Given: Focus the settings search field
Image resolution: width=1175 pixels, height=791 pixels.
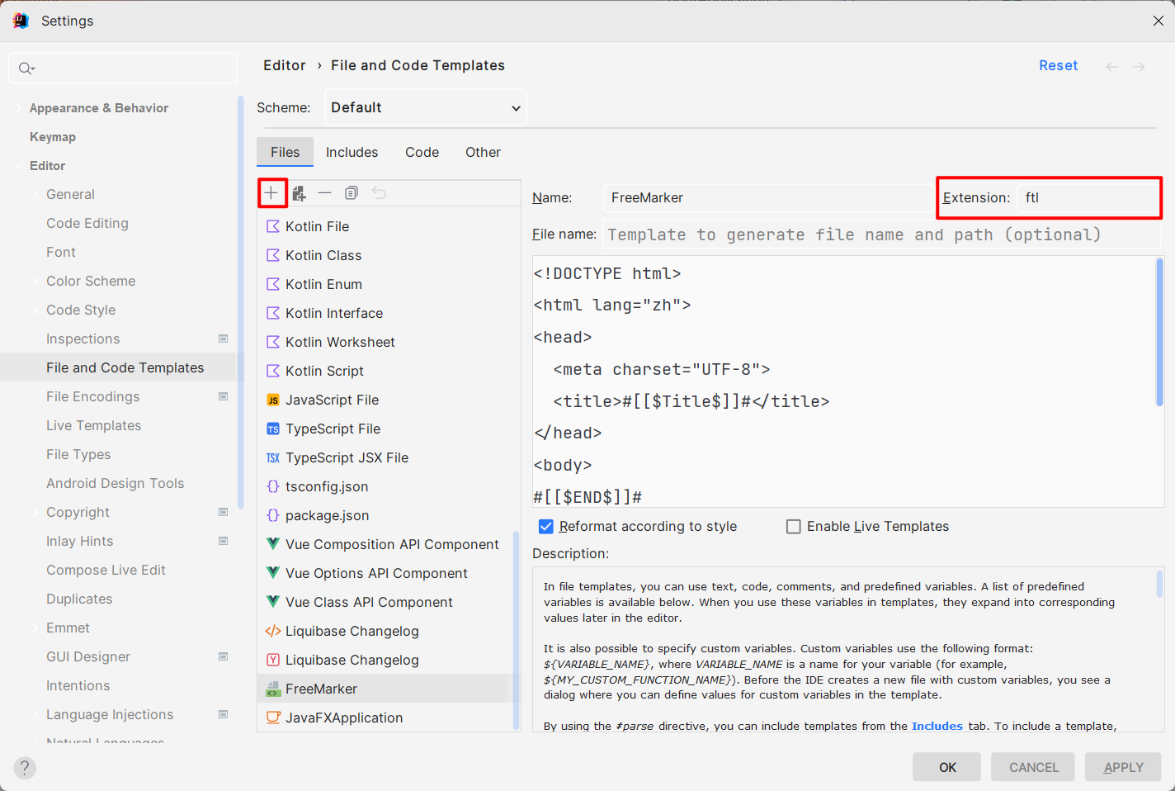Looking at the screenshot, I should (123, 69).
